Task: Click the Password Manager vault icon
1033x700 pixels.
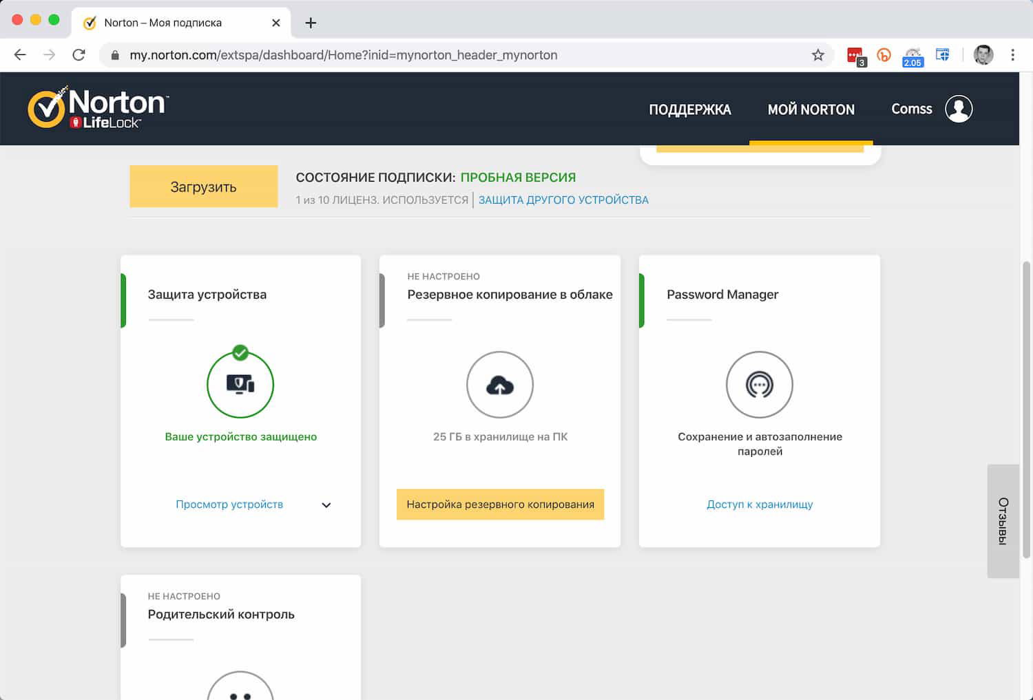Action: click(760, 385)
